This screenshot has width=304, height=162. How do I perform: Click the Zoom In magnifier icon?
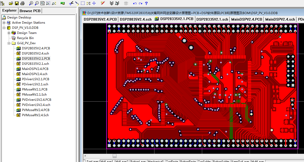pyautogui.click(x=31, y=3)
